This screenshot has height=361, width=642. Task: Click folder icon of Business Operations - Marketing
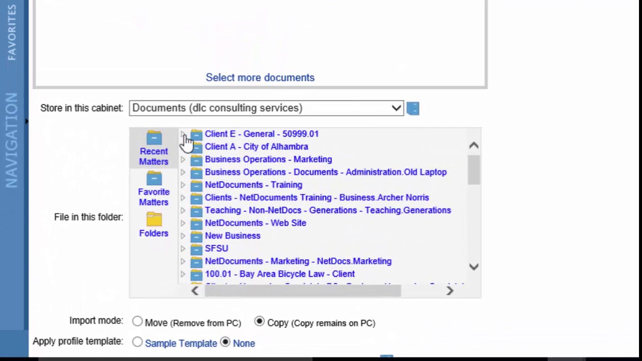pos(196,159)
